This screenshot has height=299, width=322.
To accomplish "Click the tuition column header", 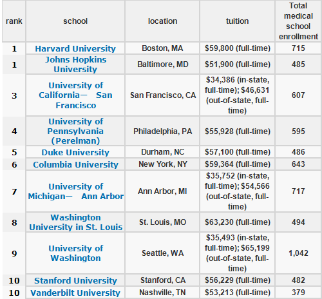I will click(x=237, y=21).
